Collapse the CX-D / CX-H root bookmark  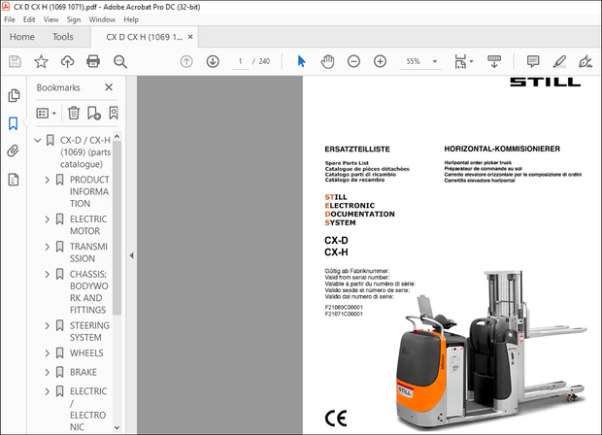pos(37,141)
